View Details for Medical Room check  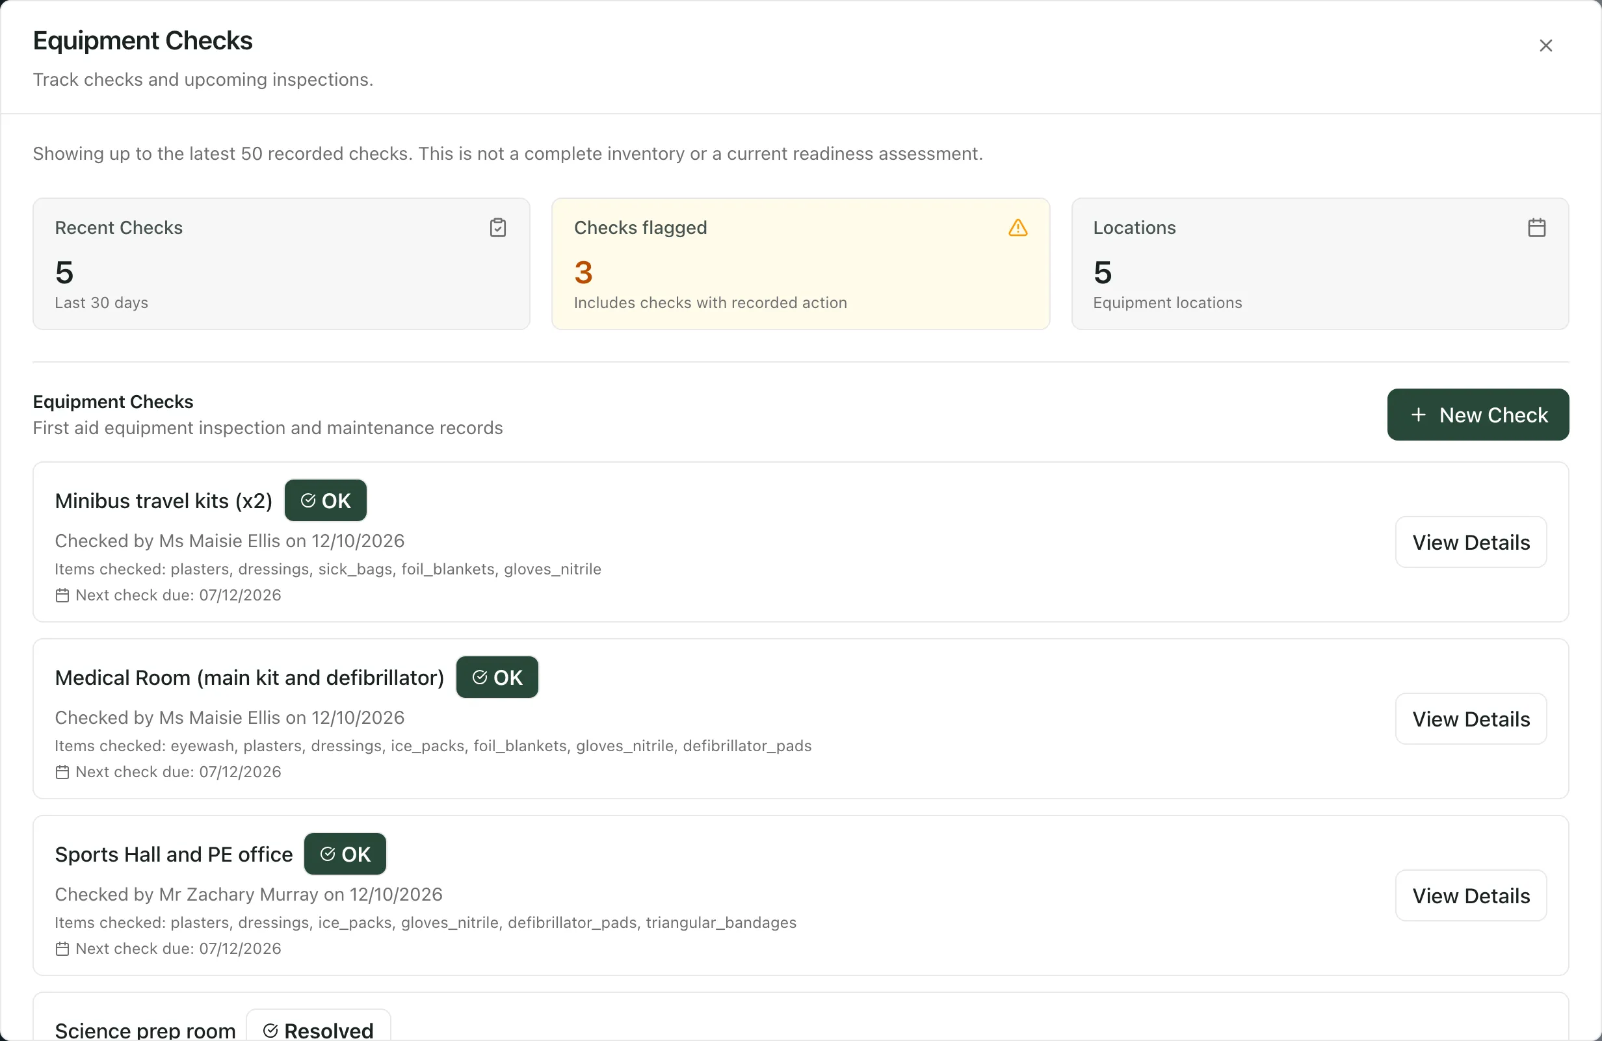(x=1471, y=719)
